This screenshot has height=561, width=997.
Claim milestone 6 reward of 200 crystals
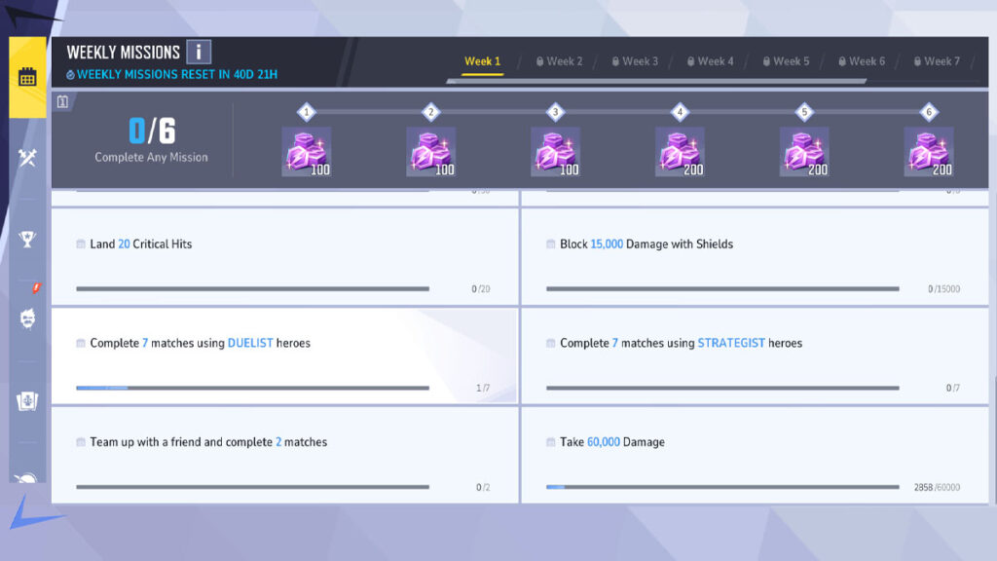click(x=929, y=152)
